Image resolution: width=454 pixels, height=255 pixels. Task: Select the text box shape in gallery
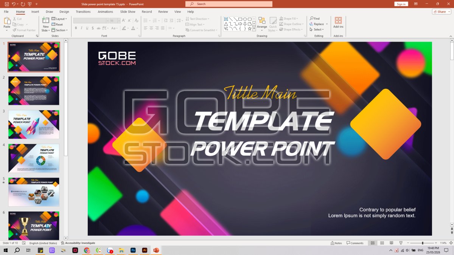(x=226, y=19)
